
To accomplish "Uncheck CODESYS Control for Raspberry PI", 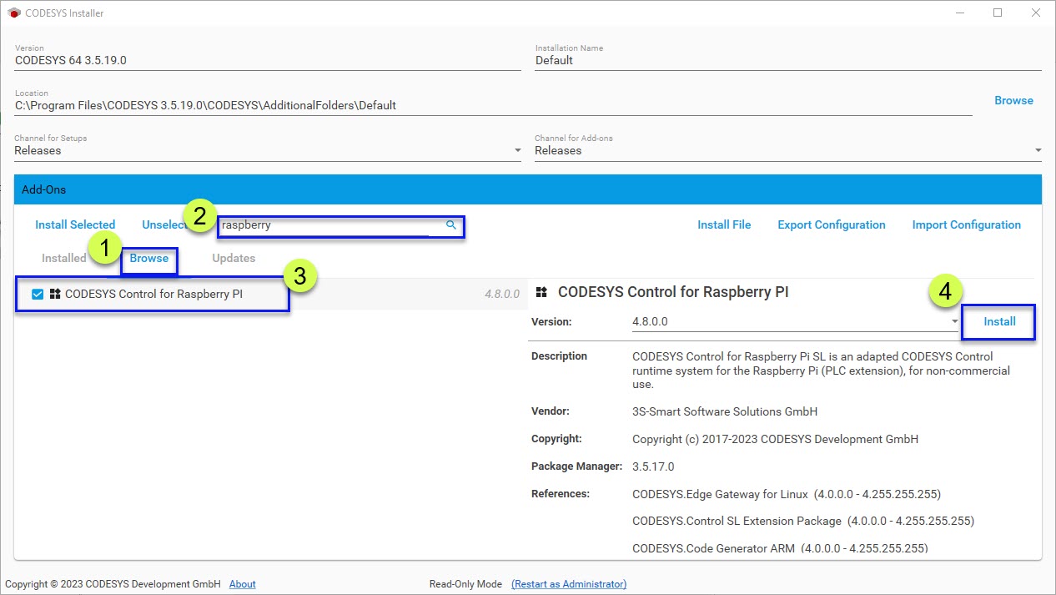I will point(37,294).
